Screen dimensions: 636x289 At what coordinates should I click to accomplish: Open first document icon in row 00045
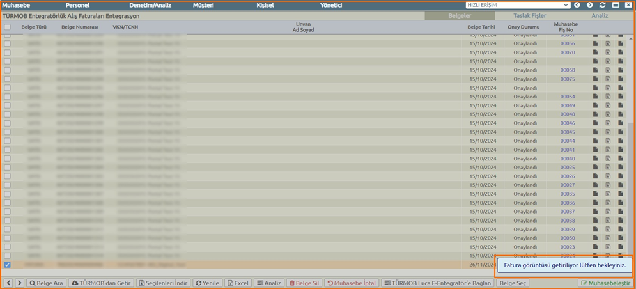point(596,132)
